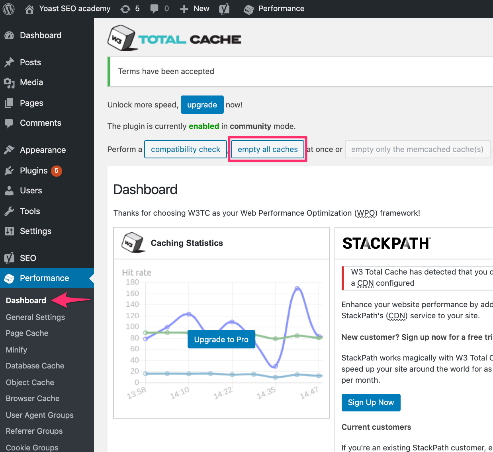493x452 pixels.
Task: Run a compatibility check
Action: tap(185, 149)
